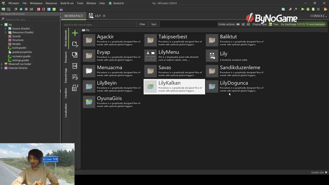Click the import sound disc toolbar icon
Image resolution: width=329 pixels, height=185 pixels.
26,9
